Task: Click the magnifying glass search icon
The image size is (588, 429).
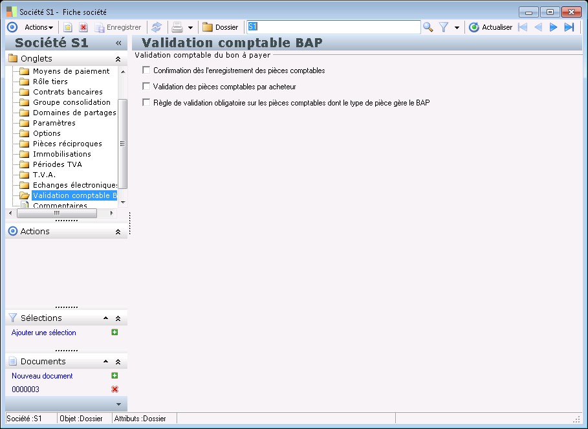Action: [428, 27]
